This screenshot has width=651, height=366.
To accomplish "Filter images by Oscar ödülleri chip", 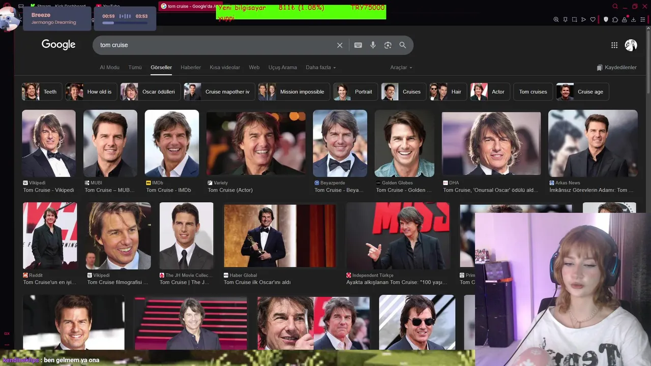I will click(151, 92).
